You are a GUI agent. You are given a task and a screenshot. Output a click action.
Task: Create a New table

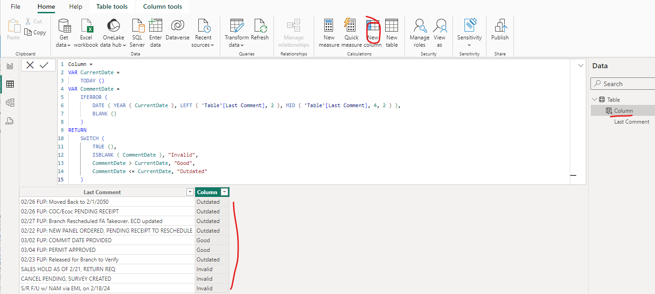(392, 33)
